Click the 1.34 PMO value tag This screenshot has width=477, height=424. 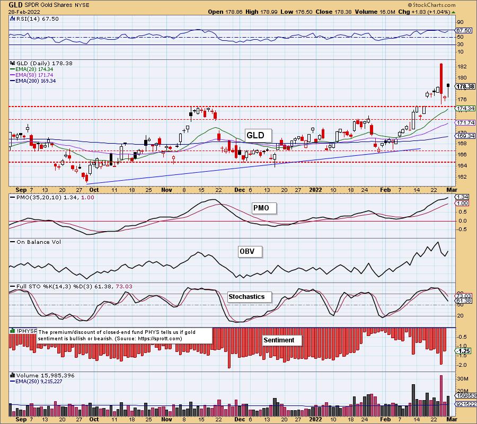point(462,197)
